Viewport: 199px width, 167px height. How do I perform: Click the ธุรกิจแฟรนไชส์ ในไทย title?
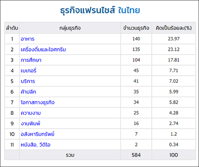pyautogui.click(x=99, y=11)
